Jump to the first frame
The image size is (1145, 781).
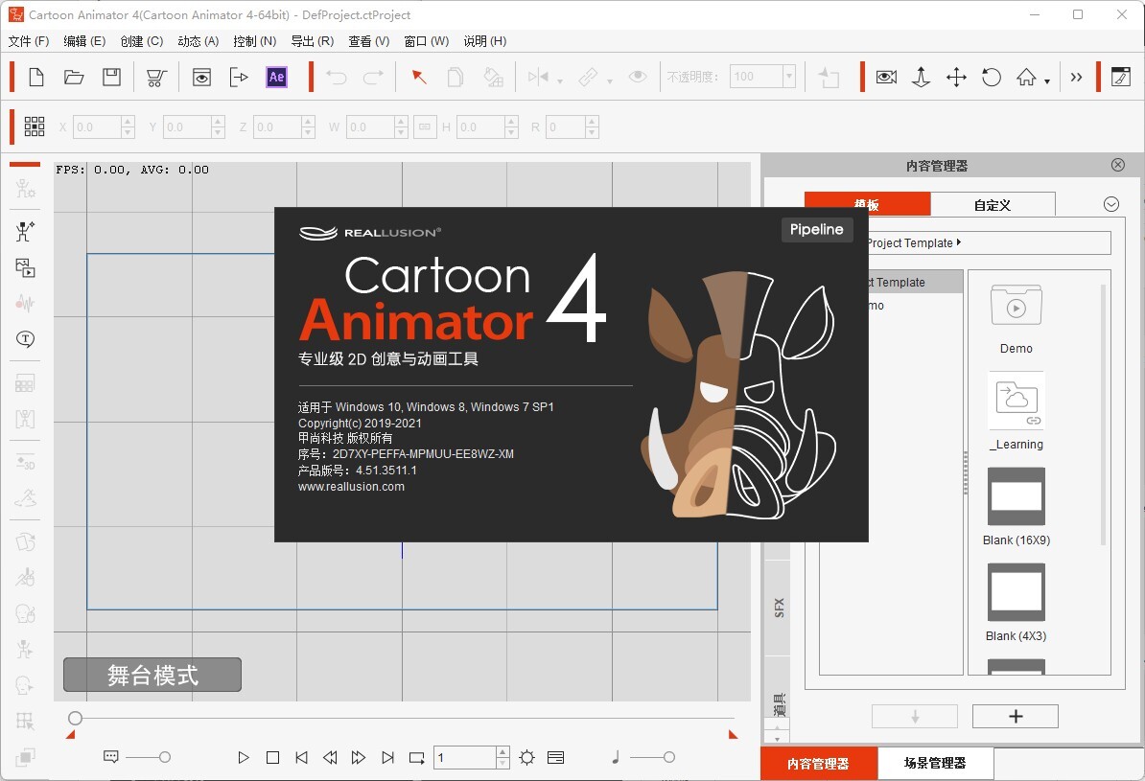tap(301, 758)
